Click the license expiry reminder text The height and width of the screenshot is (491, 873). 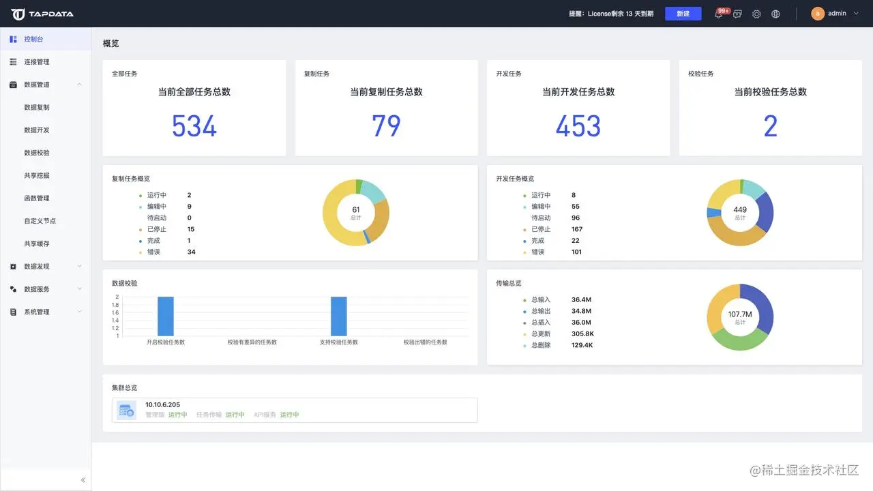point(611,14)
